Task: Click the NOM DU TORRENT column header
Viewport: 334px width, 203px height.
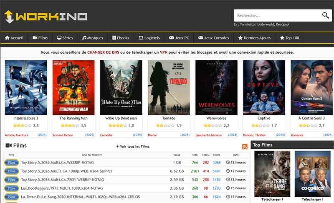Action: coord(92,155)
